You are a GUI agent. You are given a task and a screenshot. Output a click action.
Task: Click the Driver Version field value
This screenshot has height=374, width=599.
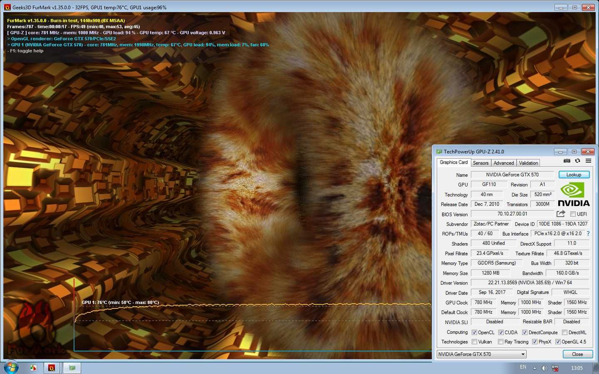[x=530, y=283]
